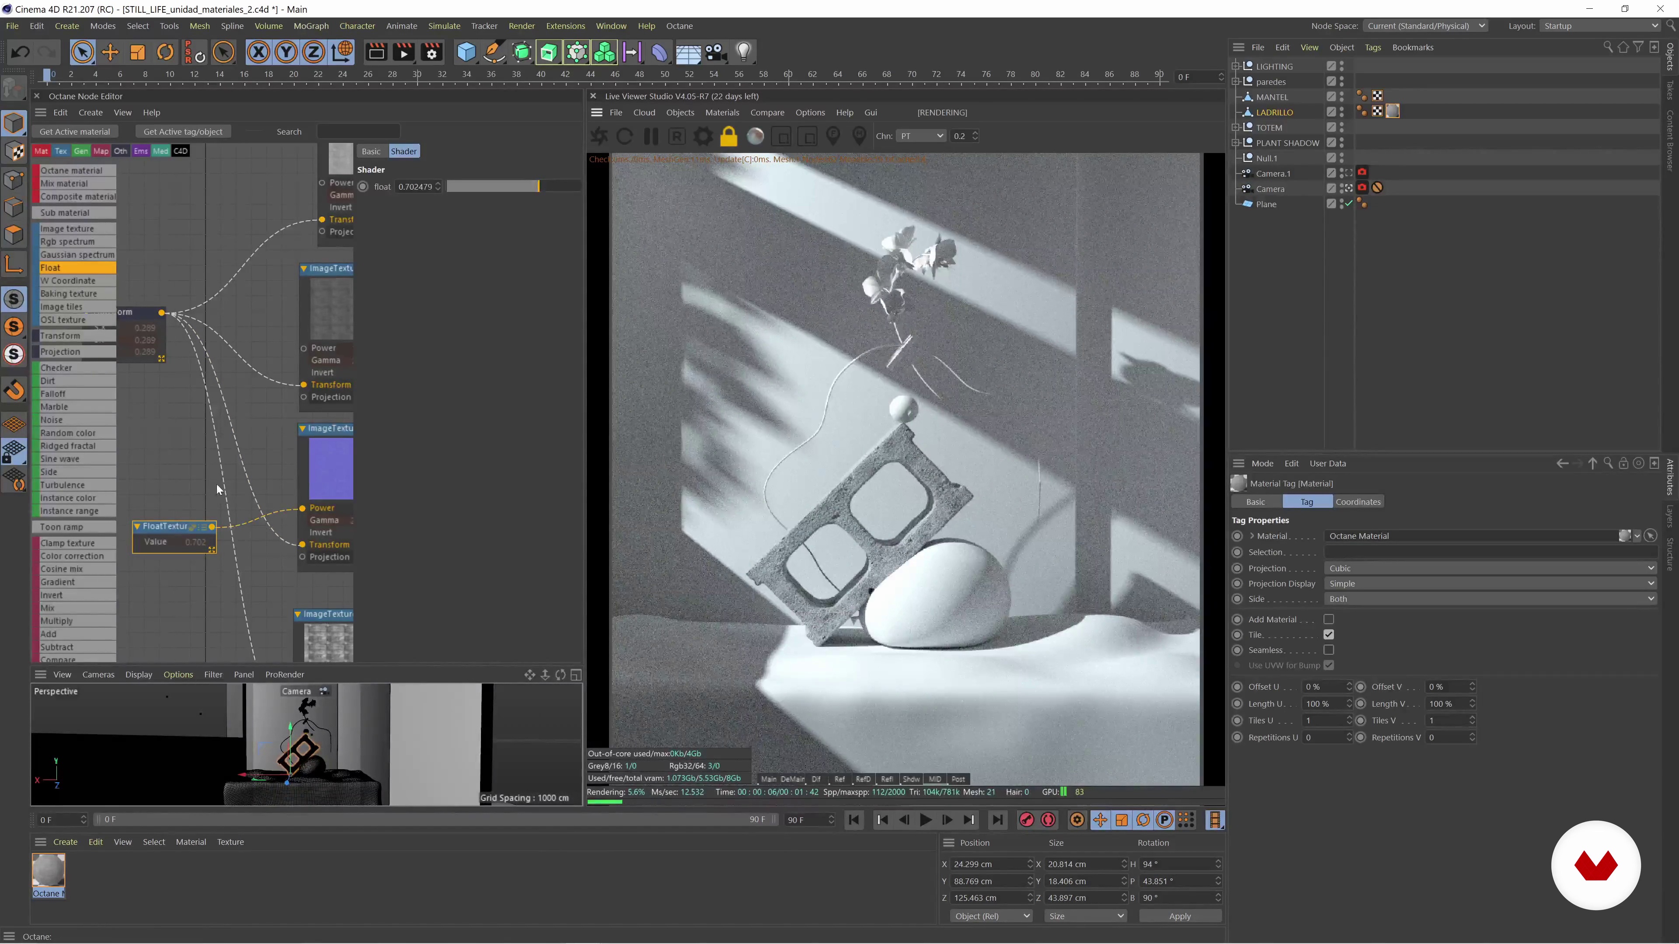Go to start of animation

point(854,820)
